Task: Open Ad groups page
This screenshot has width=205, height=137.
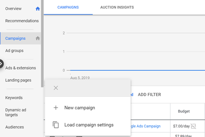Action: coord(14,50)
